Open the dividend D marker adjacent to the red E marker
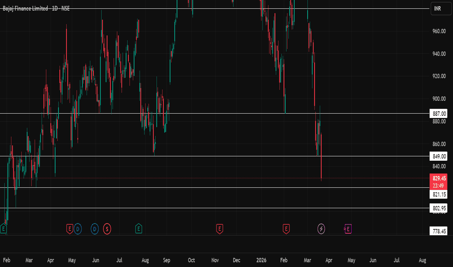453x267 pixels. point(78,229)
